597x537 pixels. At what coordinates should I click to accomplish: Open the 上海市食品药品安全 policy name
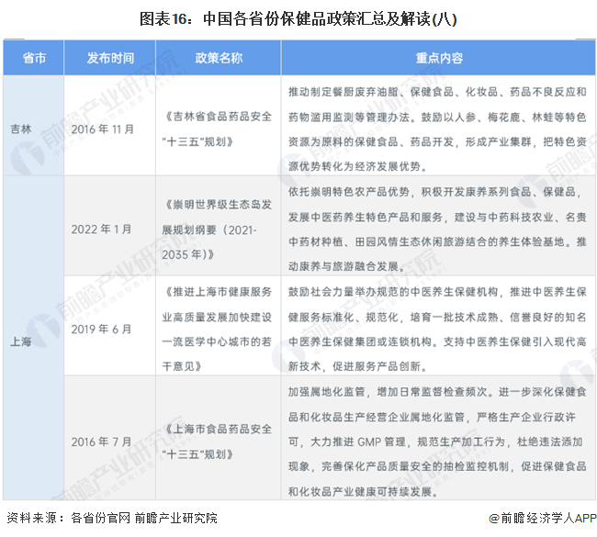click(219, 439)
